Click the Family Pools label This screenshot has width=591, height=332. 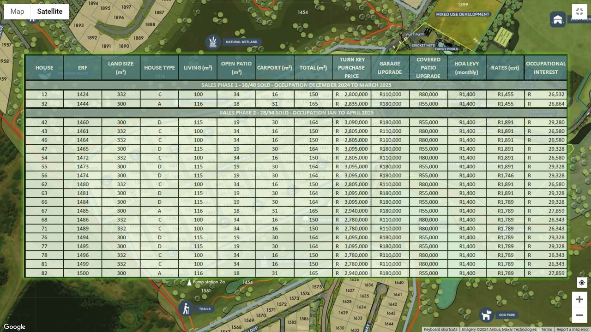pos(446,49)
